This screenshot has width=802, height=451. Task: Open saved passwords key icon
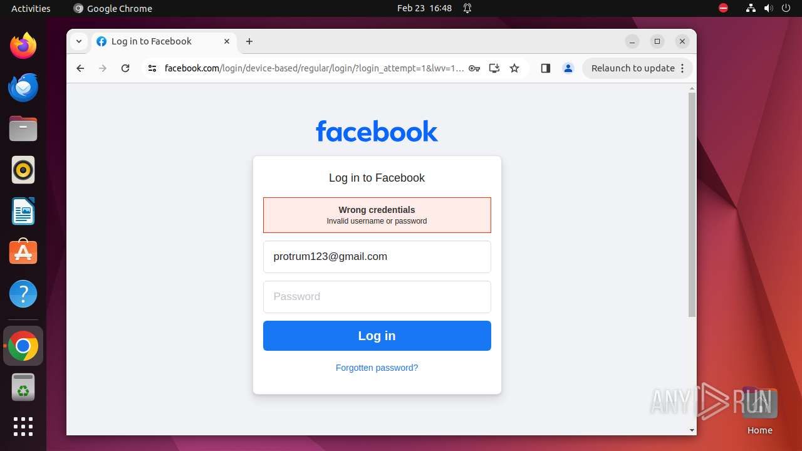point(474,68)
